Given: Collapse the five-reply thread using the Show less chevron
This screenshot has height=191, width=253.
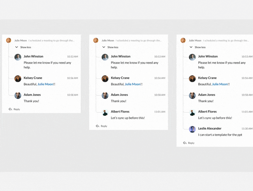Looking at the screenshot, I should coord(191,47).
